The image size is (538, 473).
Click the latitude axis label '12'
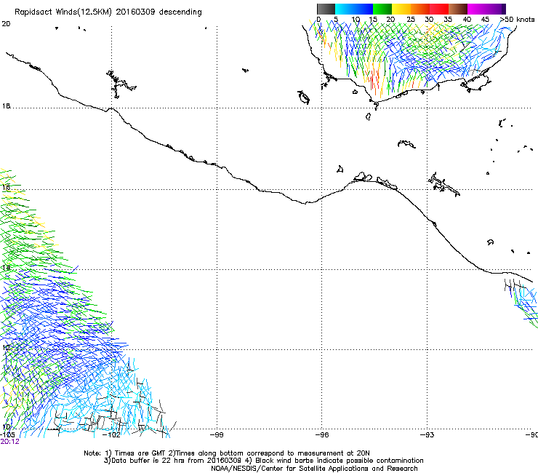(6, 348)
